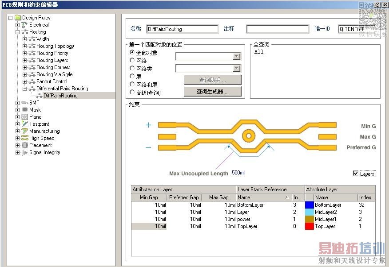Sort by the Max Gap column header
This screenshot has width=389, height=267.
[x=218, y=197]
